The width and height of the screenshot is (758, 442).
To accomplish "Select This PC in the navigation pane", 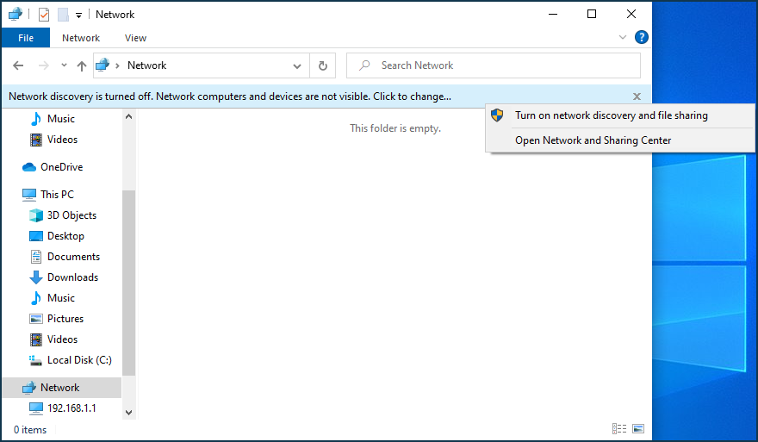I will click(57, 195).
